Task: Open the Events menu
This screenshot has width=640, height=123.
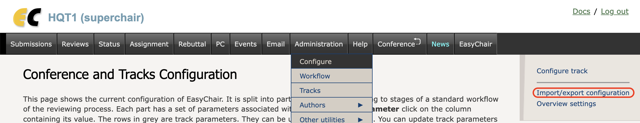Action: point(245,44)
